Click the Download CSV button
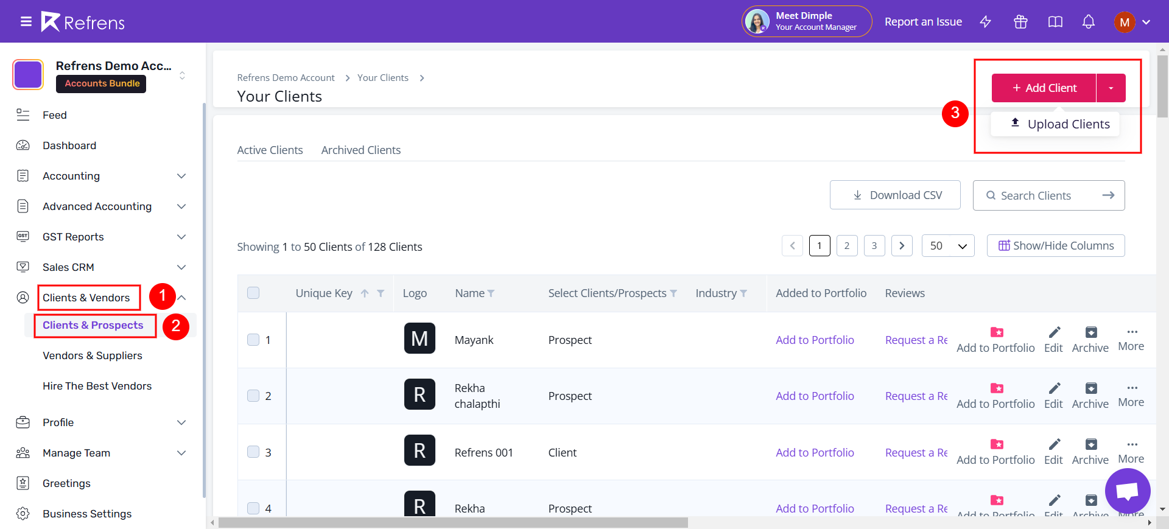1169x529 pixels. tap(895, 195)
